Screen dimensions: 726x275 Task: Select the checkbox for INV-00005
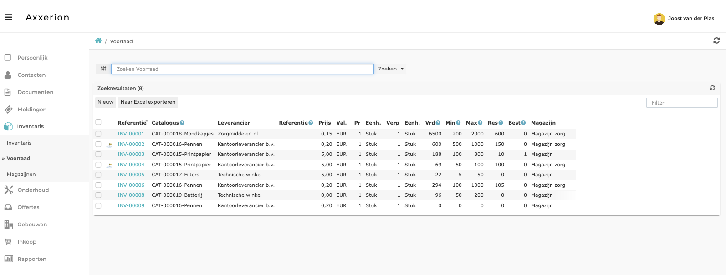(x=98, y=175)
